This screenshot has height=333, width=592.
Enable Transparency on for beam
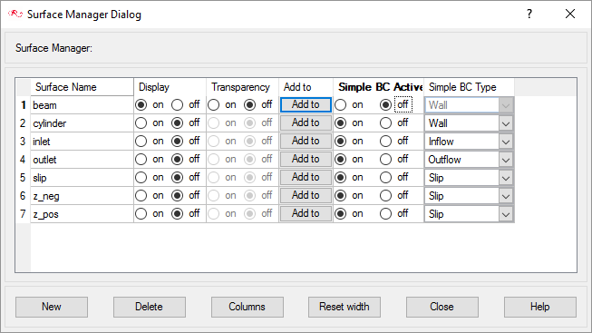pos(214,104)
